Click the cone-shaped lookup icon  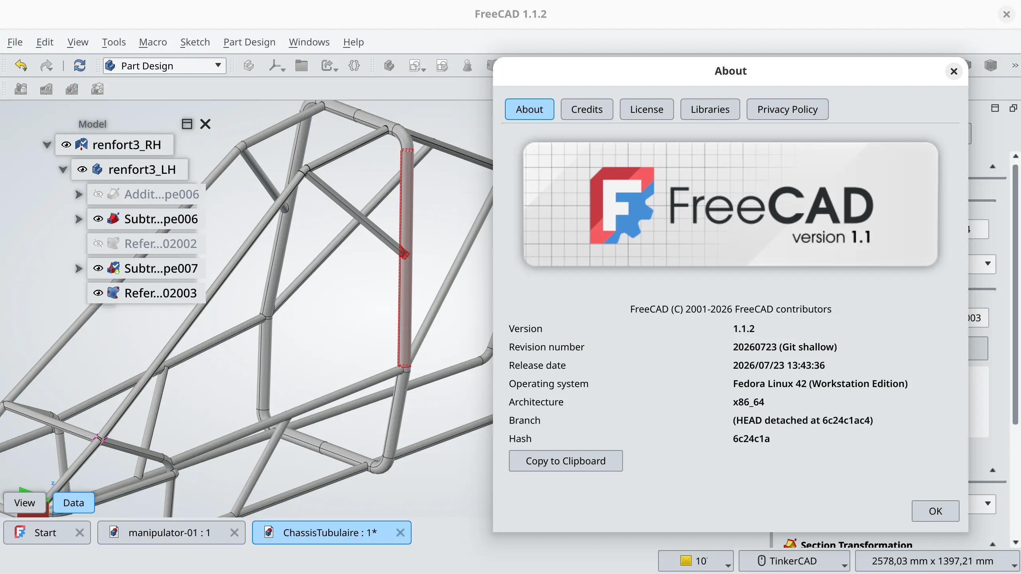click(467, 65)
